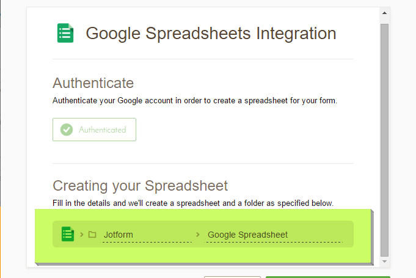Click the Authenticate section heading
Viewport: 416px width, 278px height.
pos(93,83)
